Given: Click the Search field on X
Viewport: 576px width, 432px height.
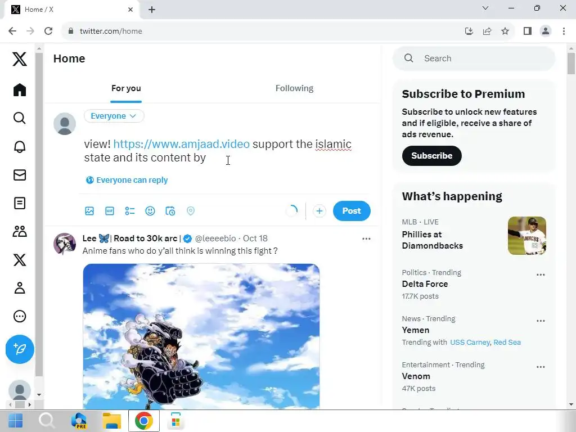Looking at the screenshot, I should coord(474,58).
